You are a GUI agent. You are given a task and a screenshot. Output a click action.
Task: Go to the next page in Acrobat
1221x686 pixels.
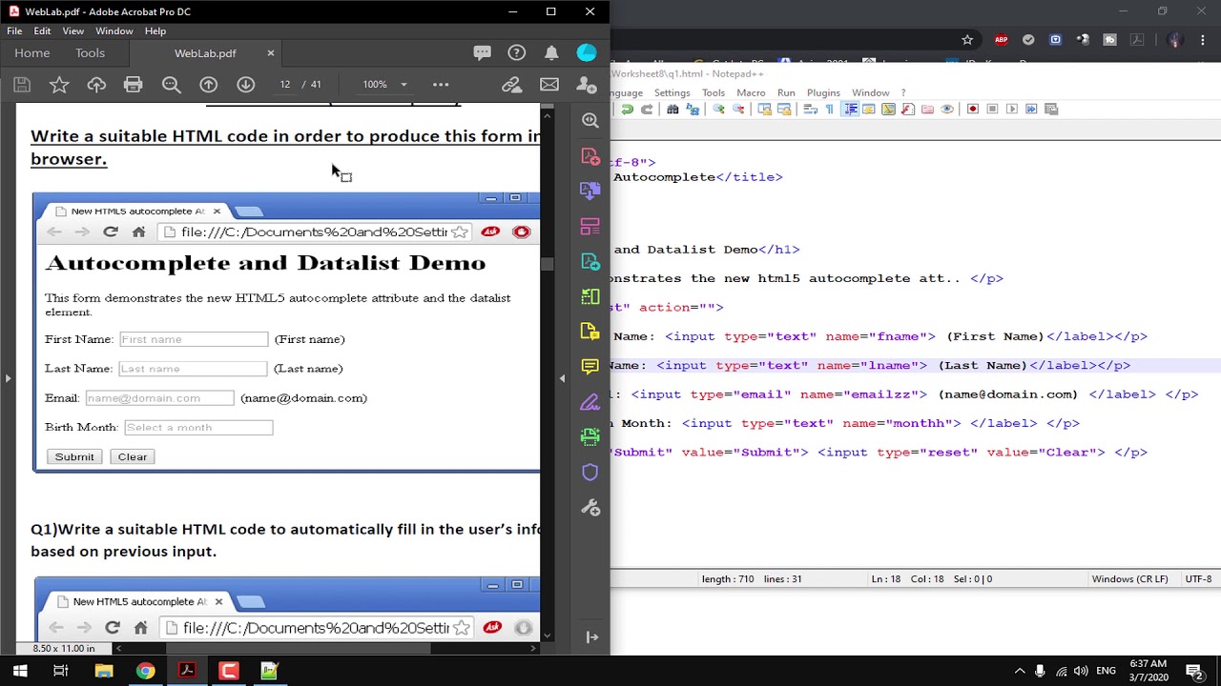246,85
